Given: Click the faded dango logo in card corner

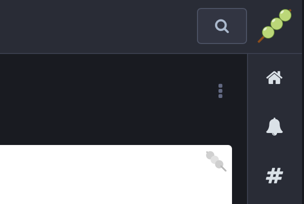Looking at the screenshot, I should pos(216,161).
